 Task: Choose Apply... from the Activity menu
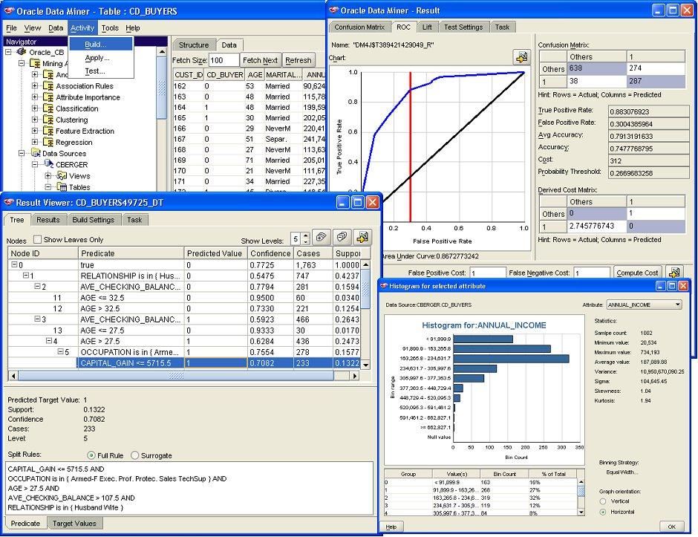tap(96, 58)
